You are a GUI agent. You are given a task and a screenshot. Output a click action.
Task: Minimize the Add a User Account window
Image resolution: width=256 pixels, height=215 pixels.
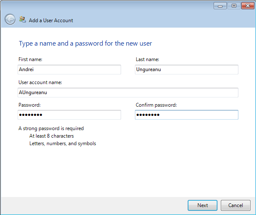[x=220, y=6]
